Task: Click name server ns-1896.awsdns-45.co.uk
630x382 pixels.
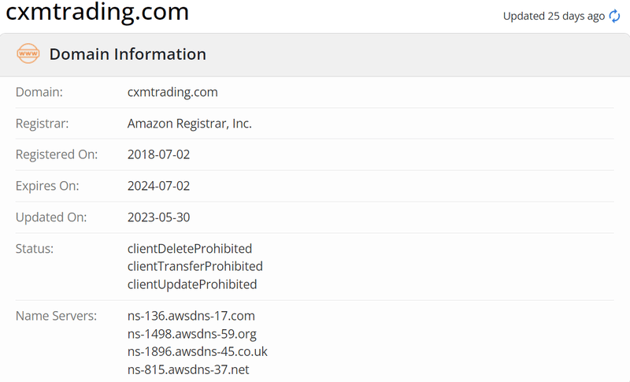Action: 198,351
